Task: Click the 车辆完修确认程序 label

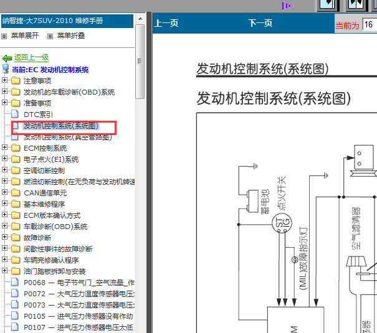Action: pos(51,260)
